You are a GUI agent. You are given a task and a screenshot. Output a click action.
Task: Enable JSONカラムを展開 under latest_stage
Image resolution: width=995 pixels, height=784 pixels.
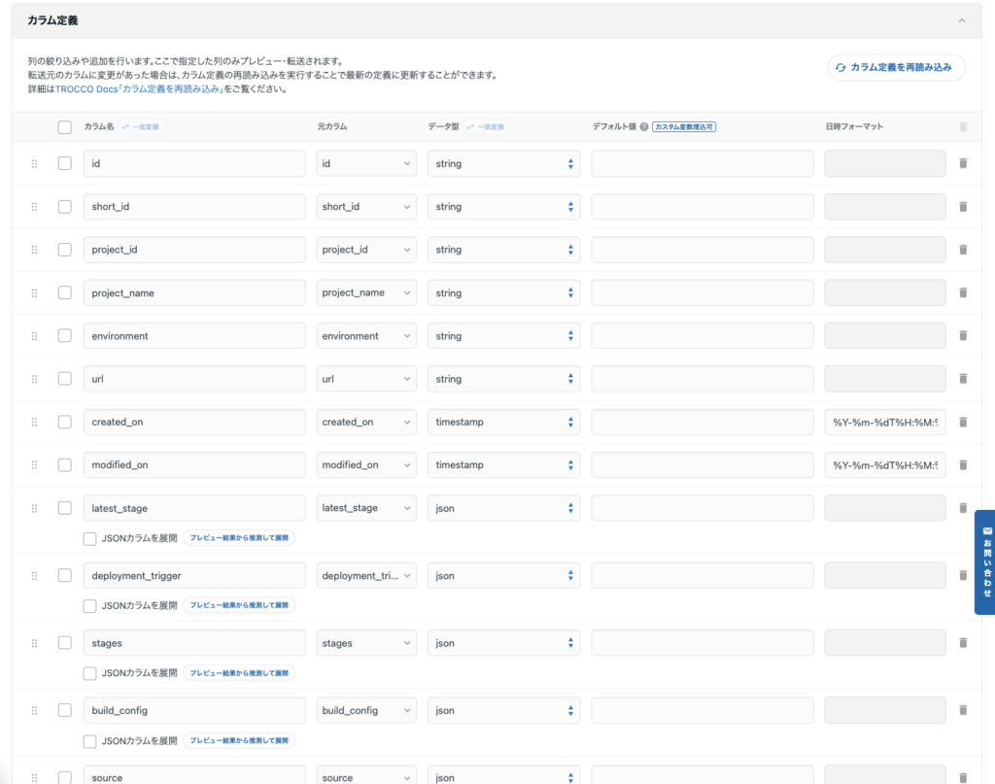pos(89,538)
